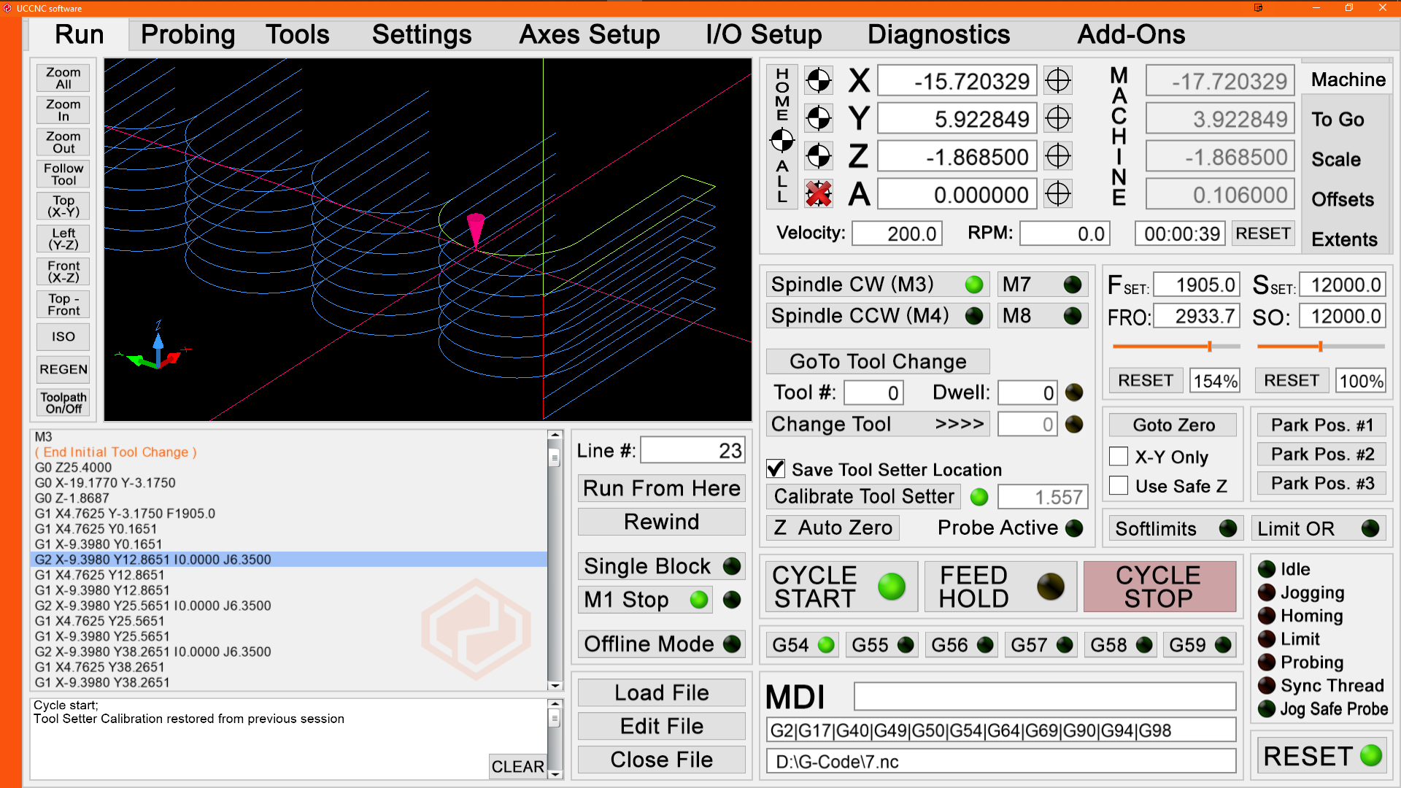The image size is (1401, 788).
Task: Toggle M1 Stop
Action: [645, 600]
